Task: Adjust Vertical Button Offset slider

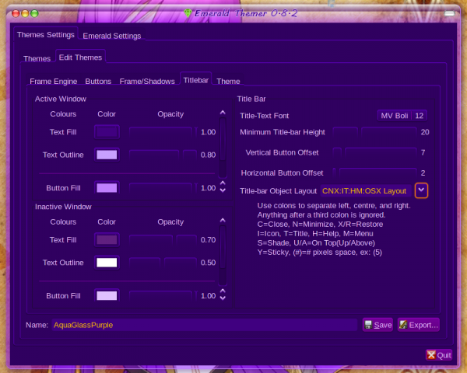Action: pyautogui.click(x=374, y=152)
